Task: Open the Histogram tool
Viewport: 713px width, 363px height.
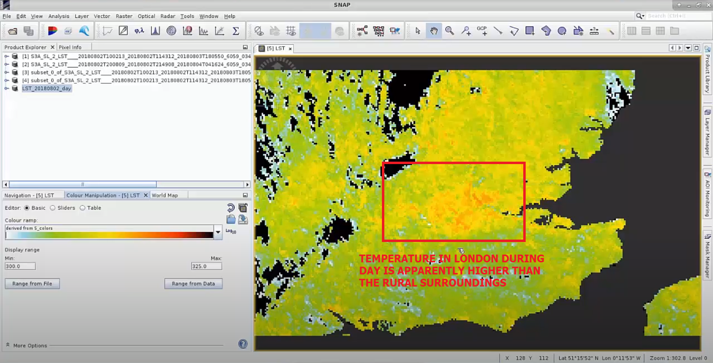Action: click(155, 31)
